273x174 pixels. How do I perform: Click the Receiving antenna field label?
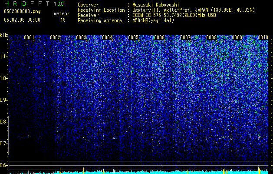point(100,20)
